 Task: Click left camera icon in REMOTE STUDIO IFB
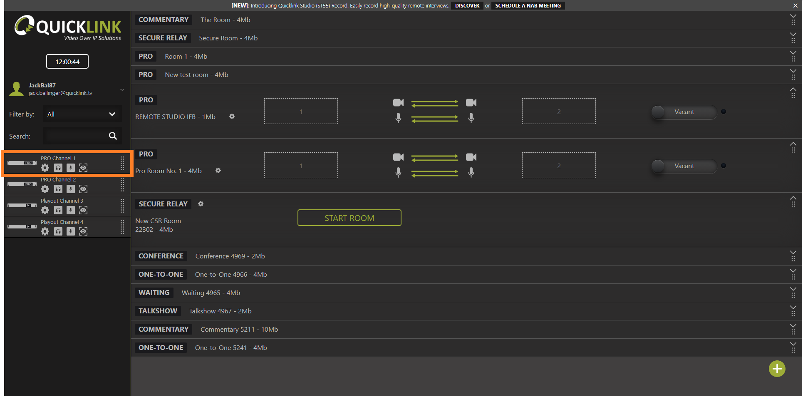pyautogui.click(x=398, y=102)
